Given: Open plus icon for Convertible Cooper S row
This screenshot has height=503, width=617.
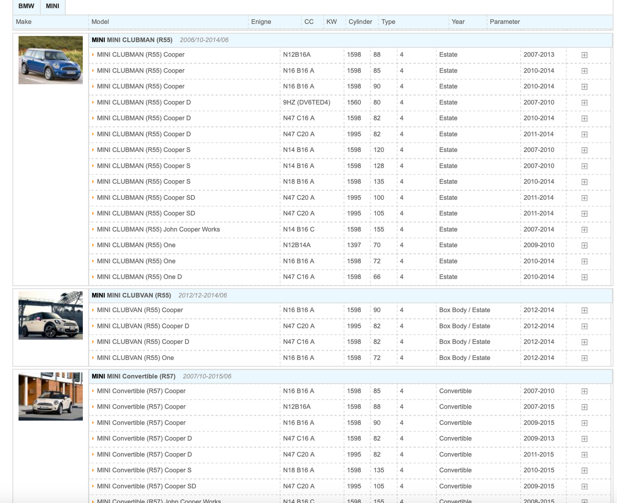Looking at the screenshot, I should [585, 471].
